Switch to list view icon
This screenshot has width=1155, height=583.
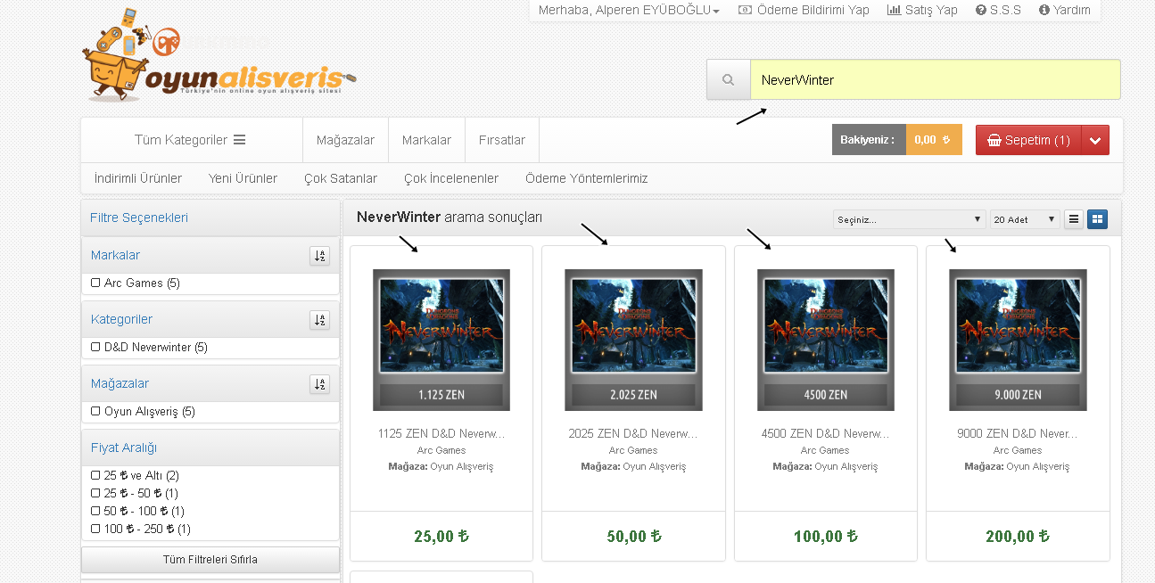(1074, 219)
